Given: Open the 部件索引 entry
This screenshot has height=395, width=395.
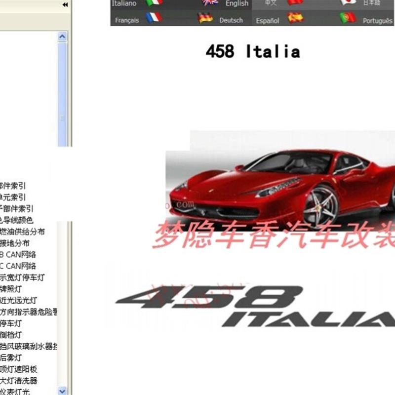Looking at the screenshot, I should click(13, 186).
